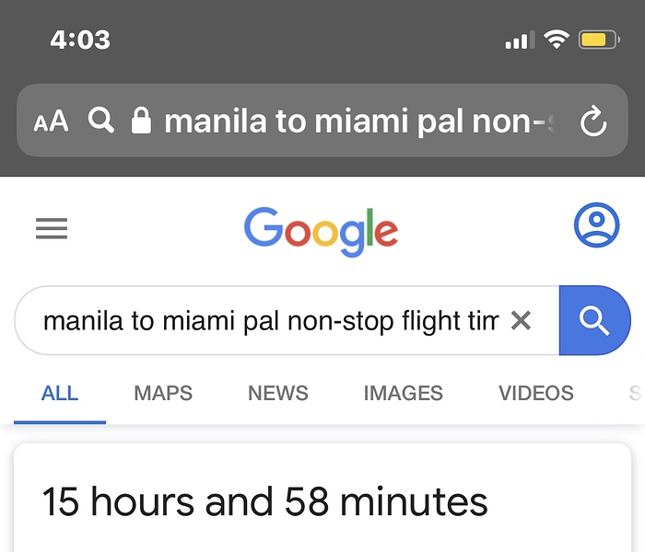Tap the 4:03 clock in status bar
Image resolution: width=645 pixels, height=552 pixels.
point(80,40)
